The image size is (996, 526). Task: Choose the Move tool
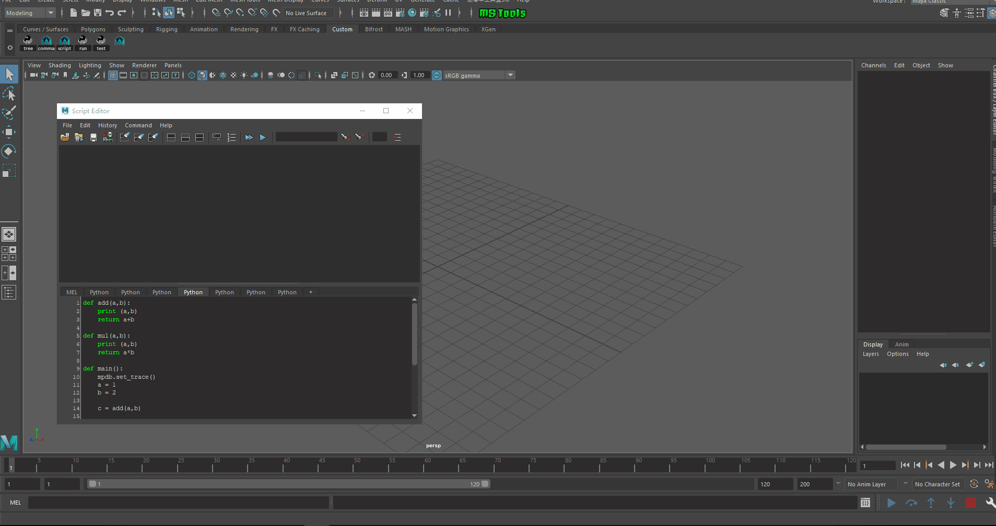[9, 132]
